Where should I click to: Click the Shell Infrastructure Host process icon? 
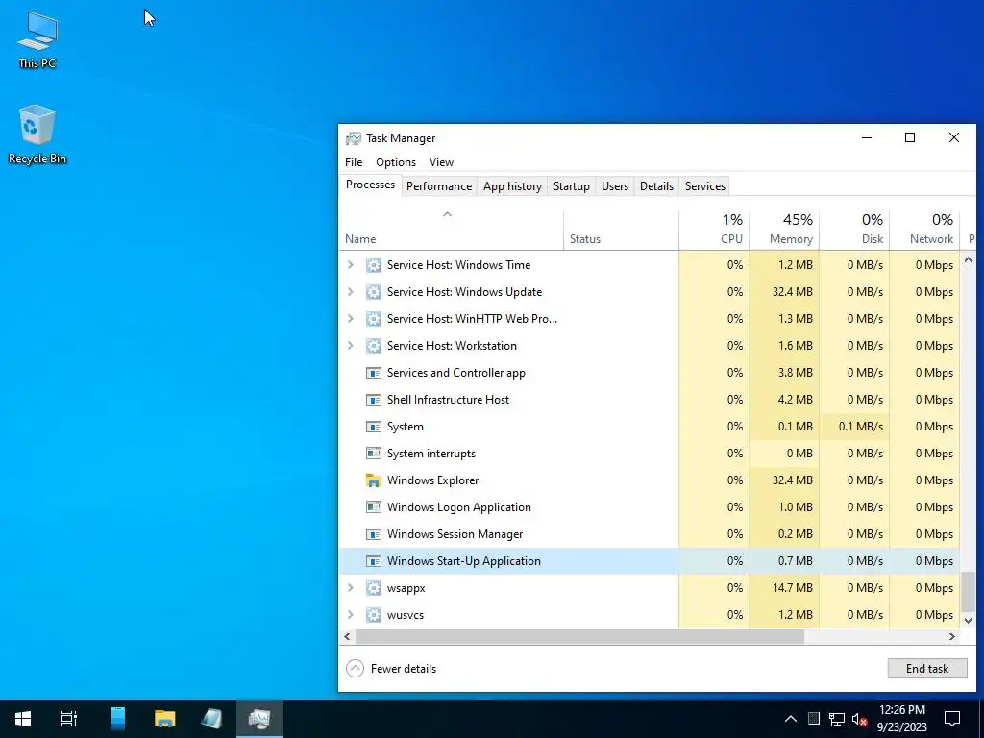click(374, 400)
